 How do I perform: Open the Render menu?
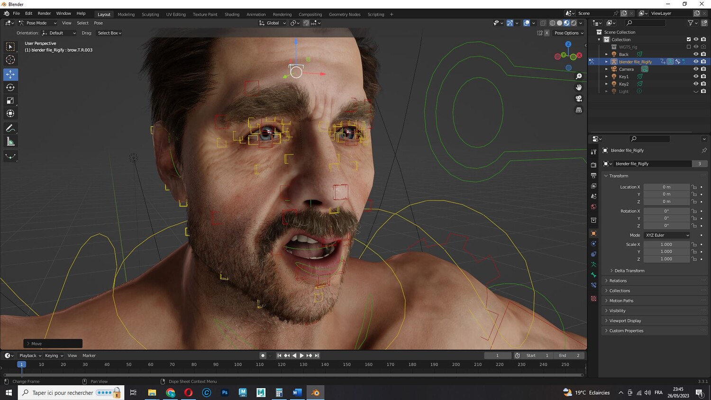[44, 13]
